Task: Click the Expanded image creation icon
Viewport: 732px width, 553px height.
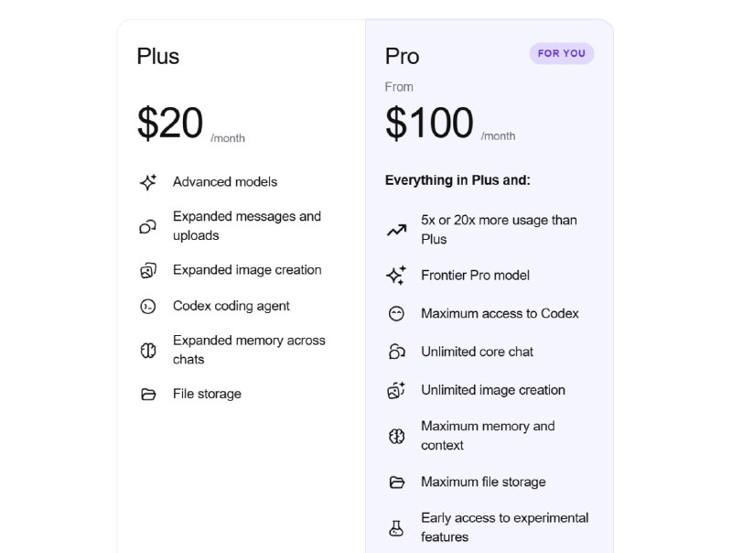Action: tap(148, 270)
